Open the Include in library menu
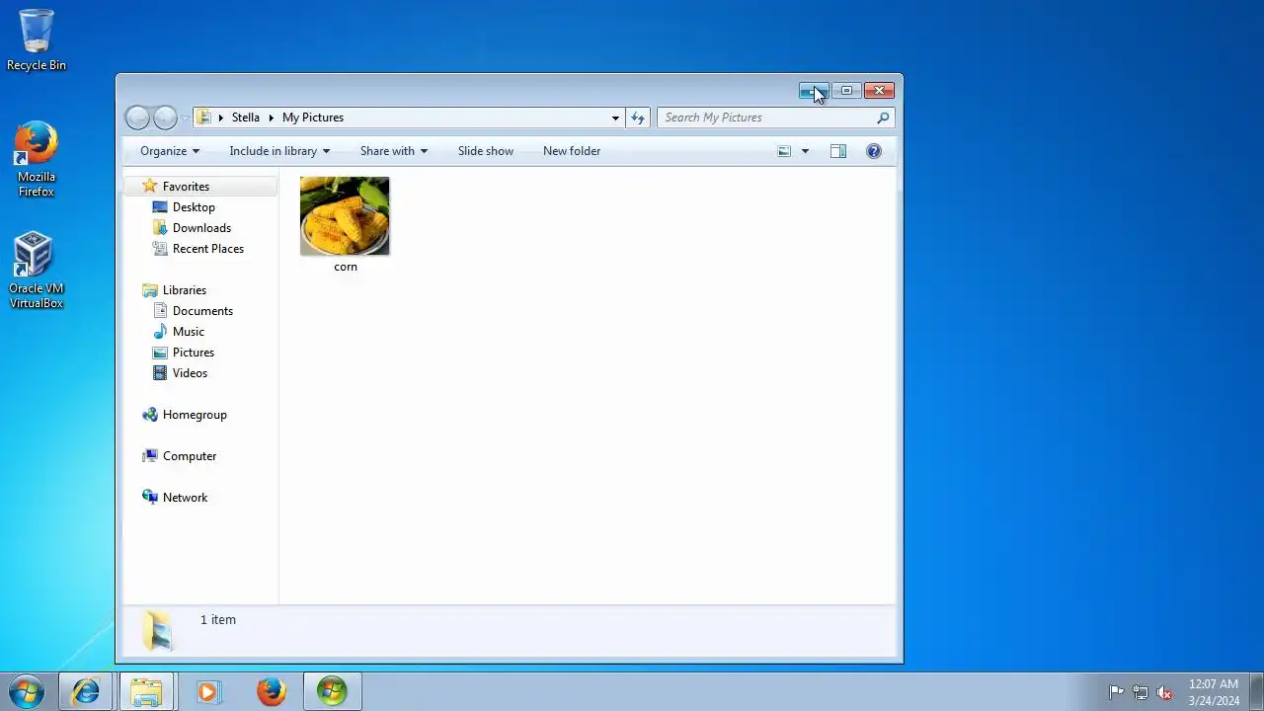Viewport: 1264px width, 711px height. 279,151
